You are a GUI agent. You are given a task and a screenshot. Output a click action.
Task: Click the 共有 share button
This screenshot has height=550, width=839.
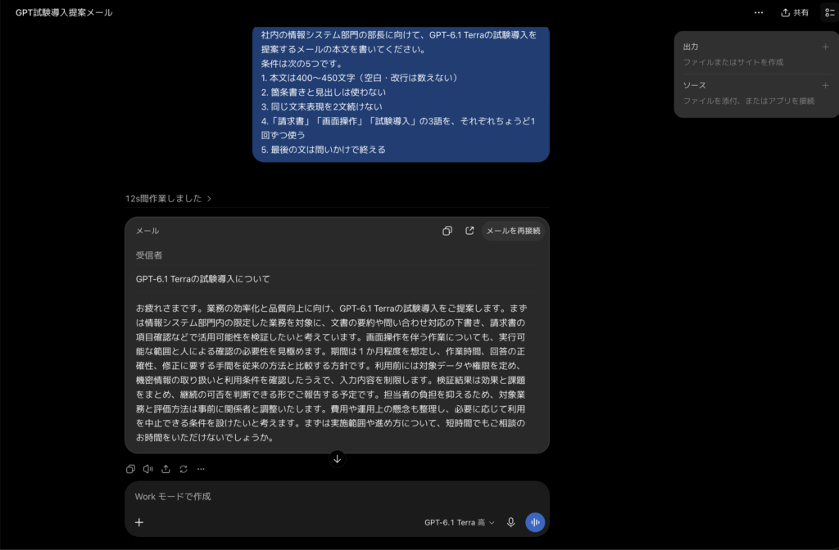pos(795,12)
